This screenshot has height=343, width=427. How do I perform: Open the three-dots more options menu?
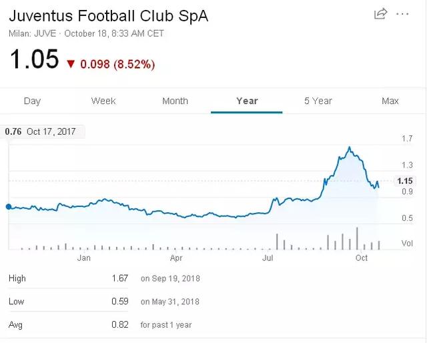(x=402, y=14)
